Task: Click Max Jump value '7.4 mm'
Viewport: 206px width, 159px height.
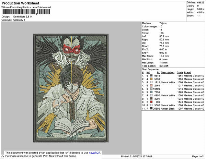Action: tap(163, 62)
